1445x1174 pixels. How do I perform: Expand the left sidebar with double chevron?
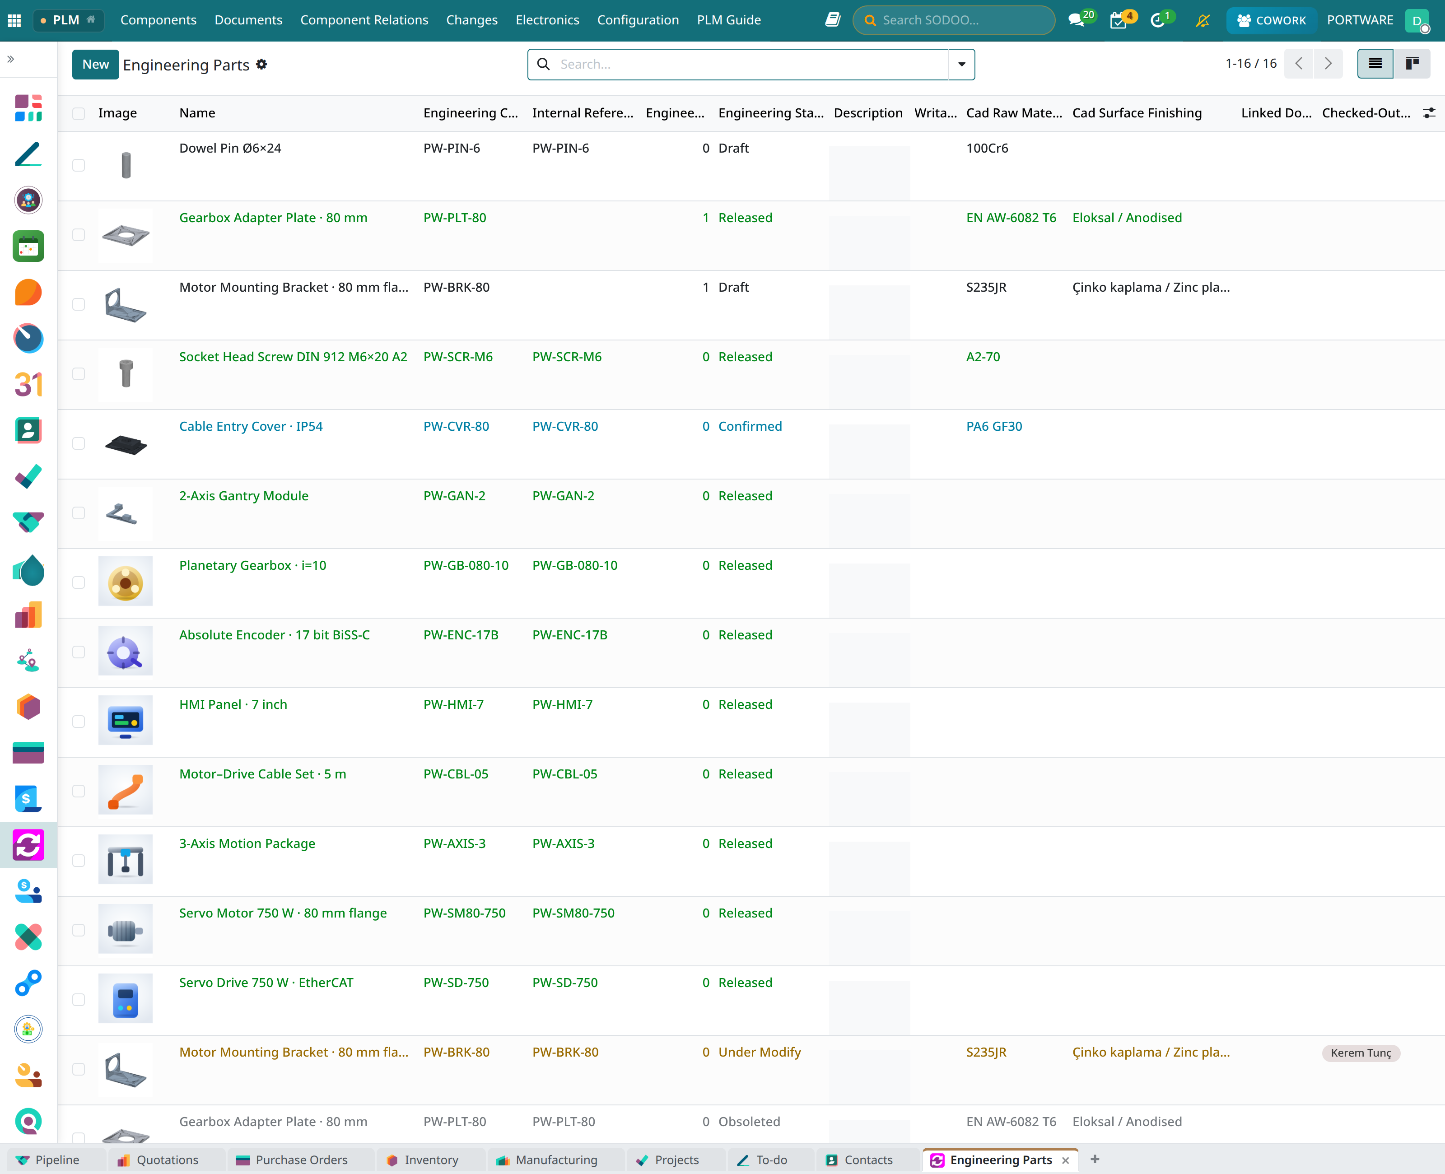(x=11, y=60)
